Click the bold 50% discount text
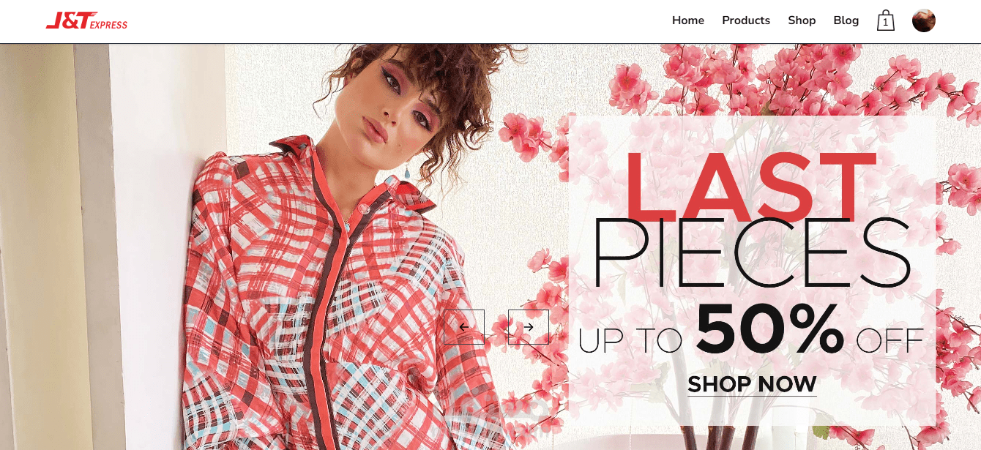981x450 pixels. (770, 329)
